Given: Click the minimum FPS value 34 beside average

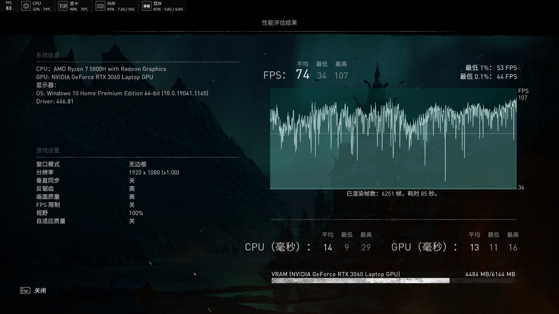Looking at the screenshot, I should 322,76.
